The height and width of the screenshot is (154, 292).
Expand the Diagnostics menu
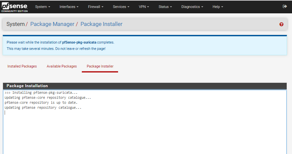[192, 7]
